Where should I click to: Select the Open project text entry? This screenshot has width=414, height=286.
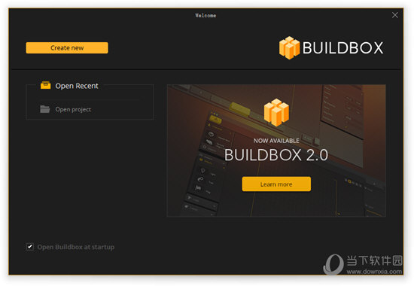[73, 109]
